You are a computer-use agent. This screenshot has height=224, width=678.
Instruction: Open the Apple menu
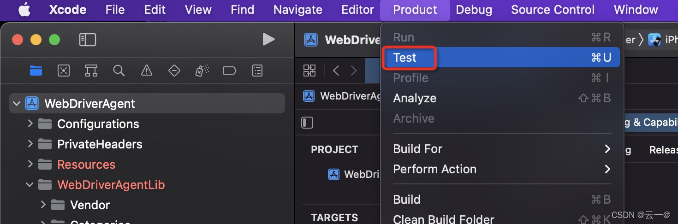(x=24, y=10)
